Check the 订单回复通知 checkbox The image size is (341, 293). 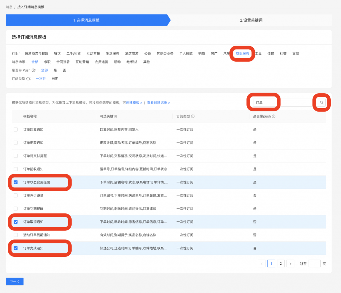click(16, 130)
